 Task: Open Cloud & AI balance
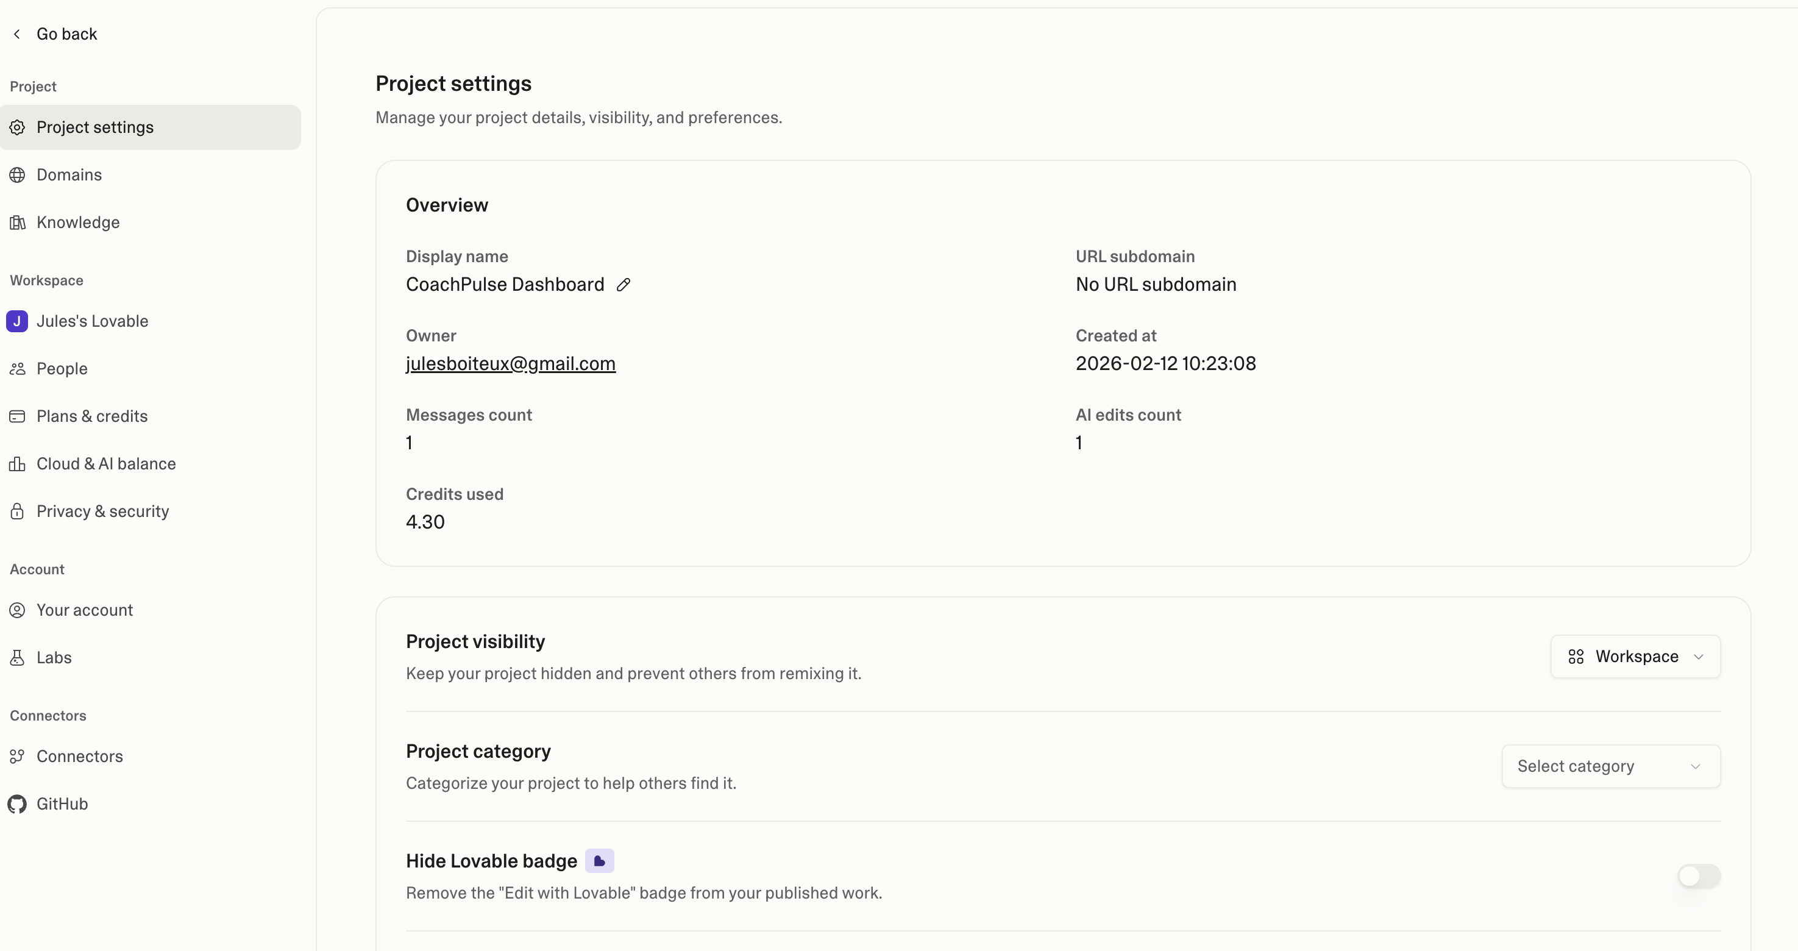point(150,464)
